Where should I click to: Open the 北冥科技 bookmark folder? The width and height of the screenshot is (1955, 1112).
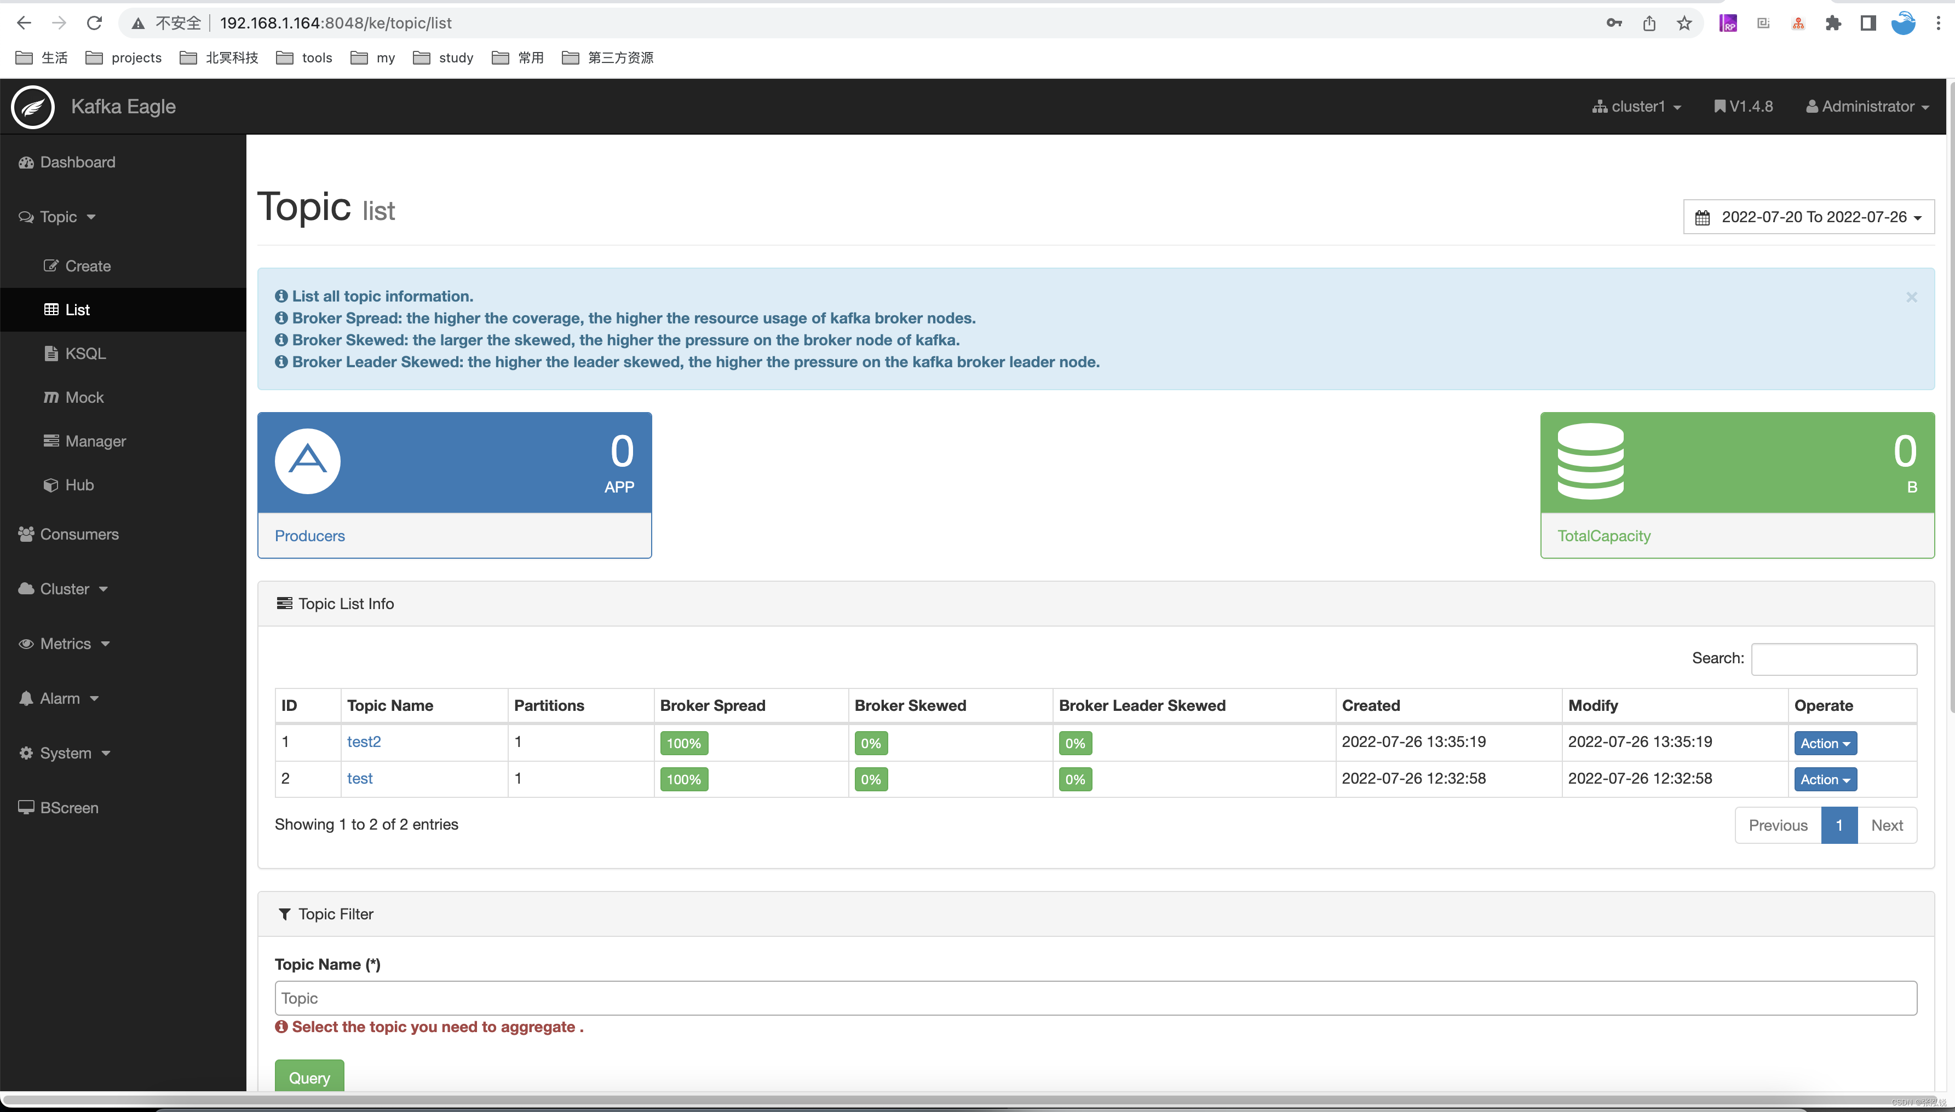(x=220, y=58)
